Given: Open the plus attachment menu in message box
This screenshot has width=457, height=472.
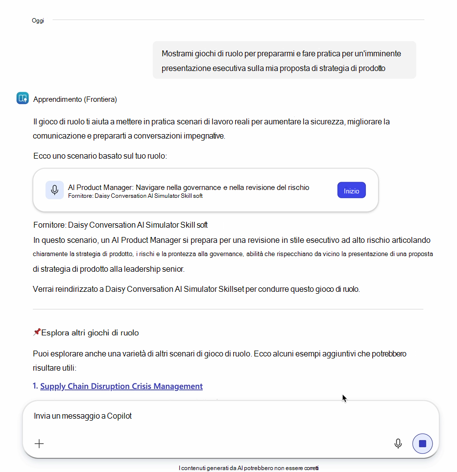Looking at the screenshot, I should click(39, 444).
